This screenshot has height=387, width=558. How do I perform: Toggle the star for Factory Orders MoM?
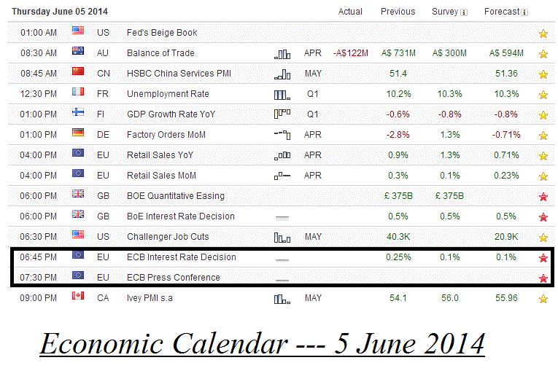click(543, 136)
